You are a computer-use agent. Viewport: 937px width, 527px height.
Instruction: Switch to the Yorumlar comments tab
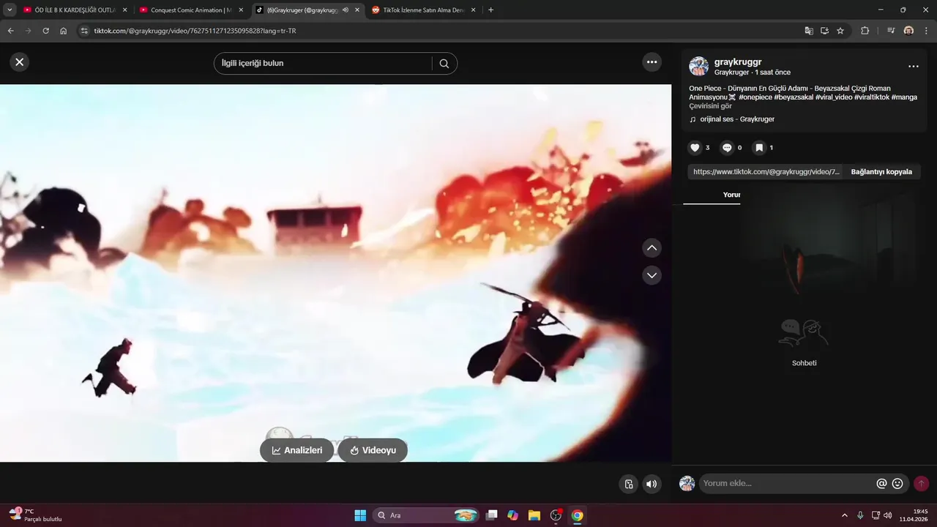731,195
